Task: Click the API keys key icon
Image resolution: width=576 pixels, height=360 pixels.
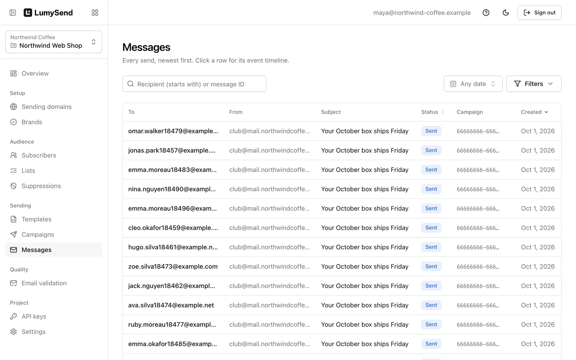Action: click(x=14, y=317)
